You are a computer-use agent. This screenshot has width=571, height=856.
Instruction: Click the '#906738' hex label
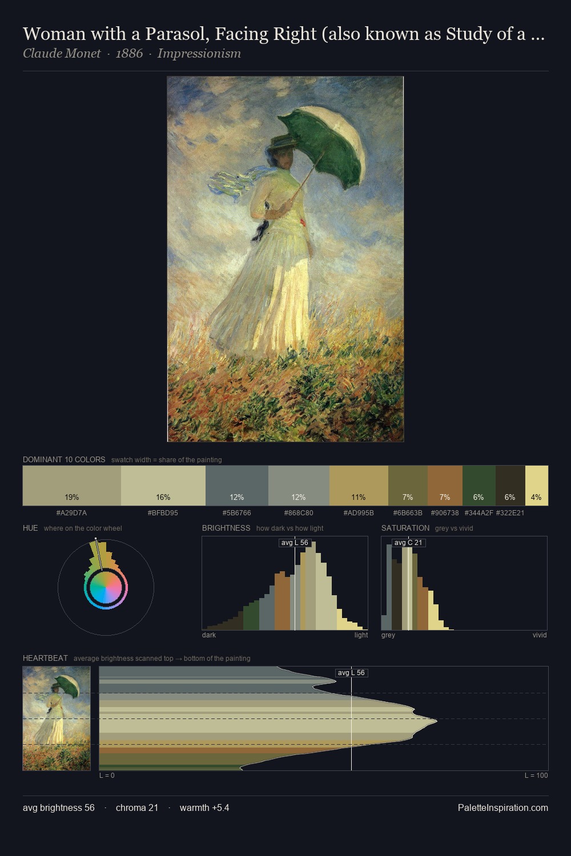click(x=445, y=512)
